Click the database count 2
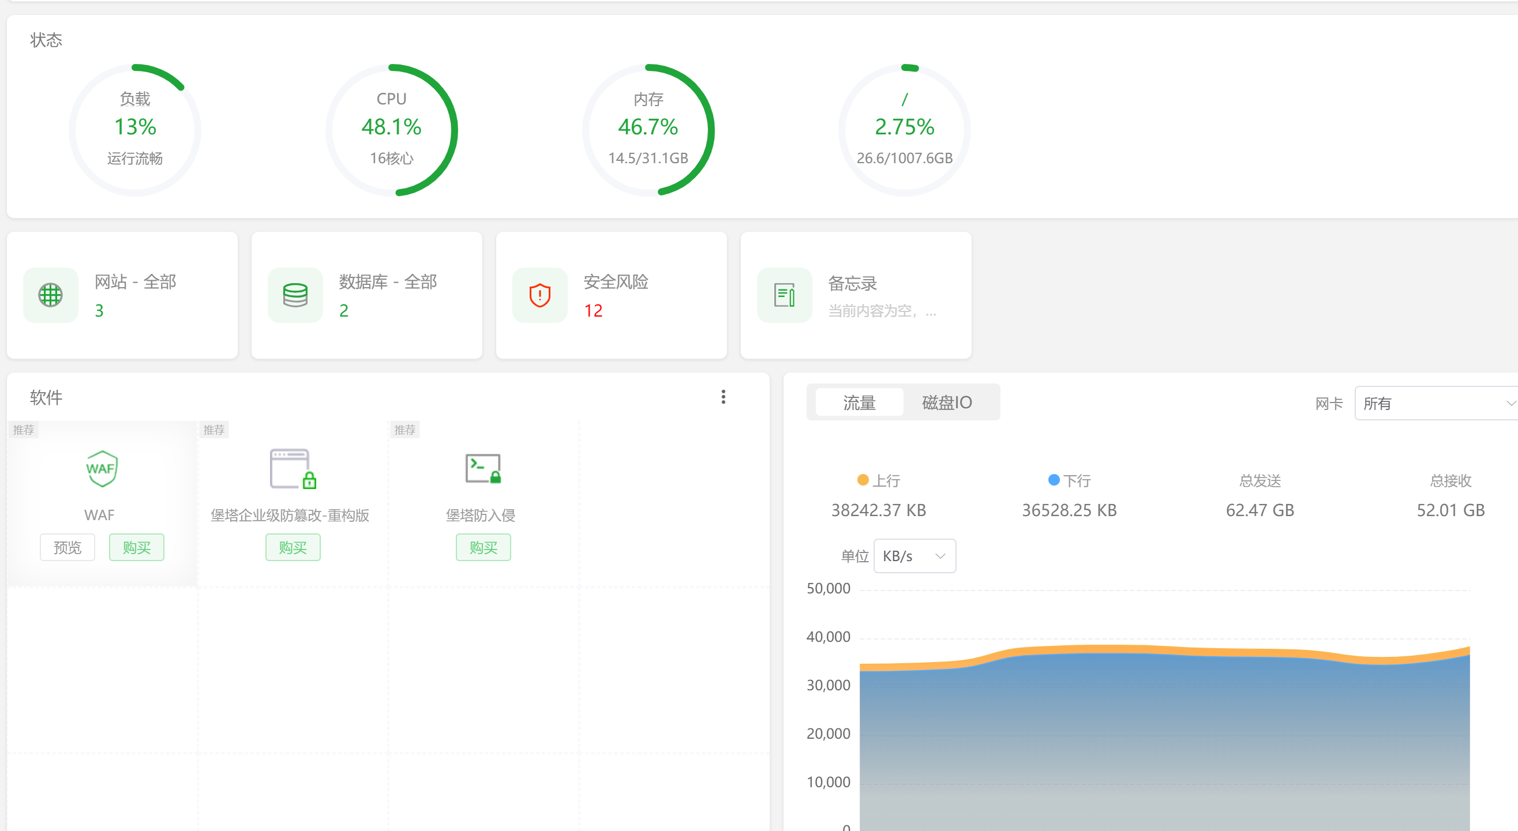Screen dimensions: 1518x831 (x=343, y=310)
